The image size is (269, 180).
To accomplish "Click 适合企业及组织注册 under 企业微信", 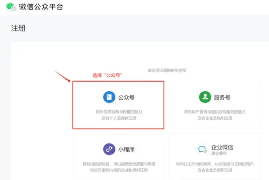I will [x=215, y=170].
